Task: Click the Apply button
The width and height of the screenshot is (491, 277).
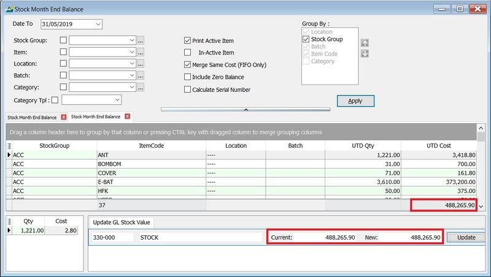Action: [355, 101]
